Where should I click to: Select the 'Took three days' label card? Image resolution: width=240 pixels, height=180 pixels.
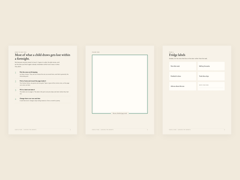(x=211, y=76)
